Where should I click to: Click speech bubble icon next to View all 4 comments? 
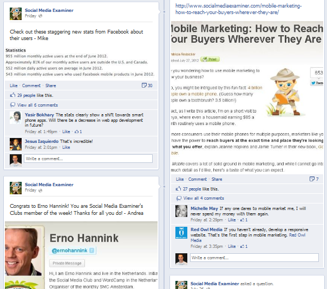179,198
